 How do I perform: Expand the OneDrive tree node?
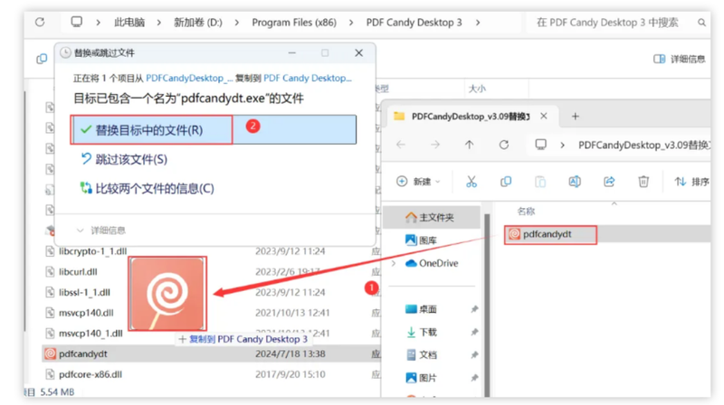click(x=394, y=263)
